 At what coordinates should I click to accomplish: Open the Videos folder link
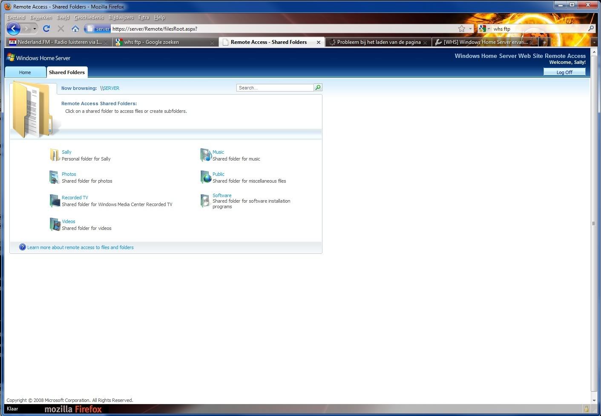coord(69,221)
